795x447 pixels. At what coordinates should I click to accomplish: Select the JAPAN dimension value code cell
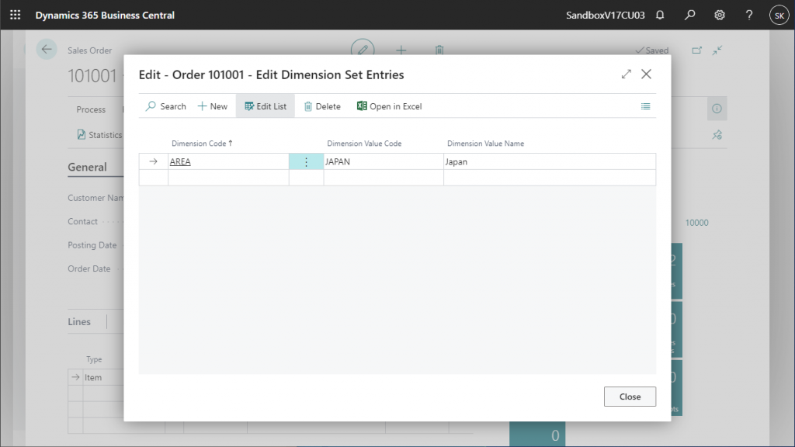pyautogui.click(x=384, y=161)
